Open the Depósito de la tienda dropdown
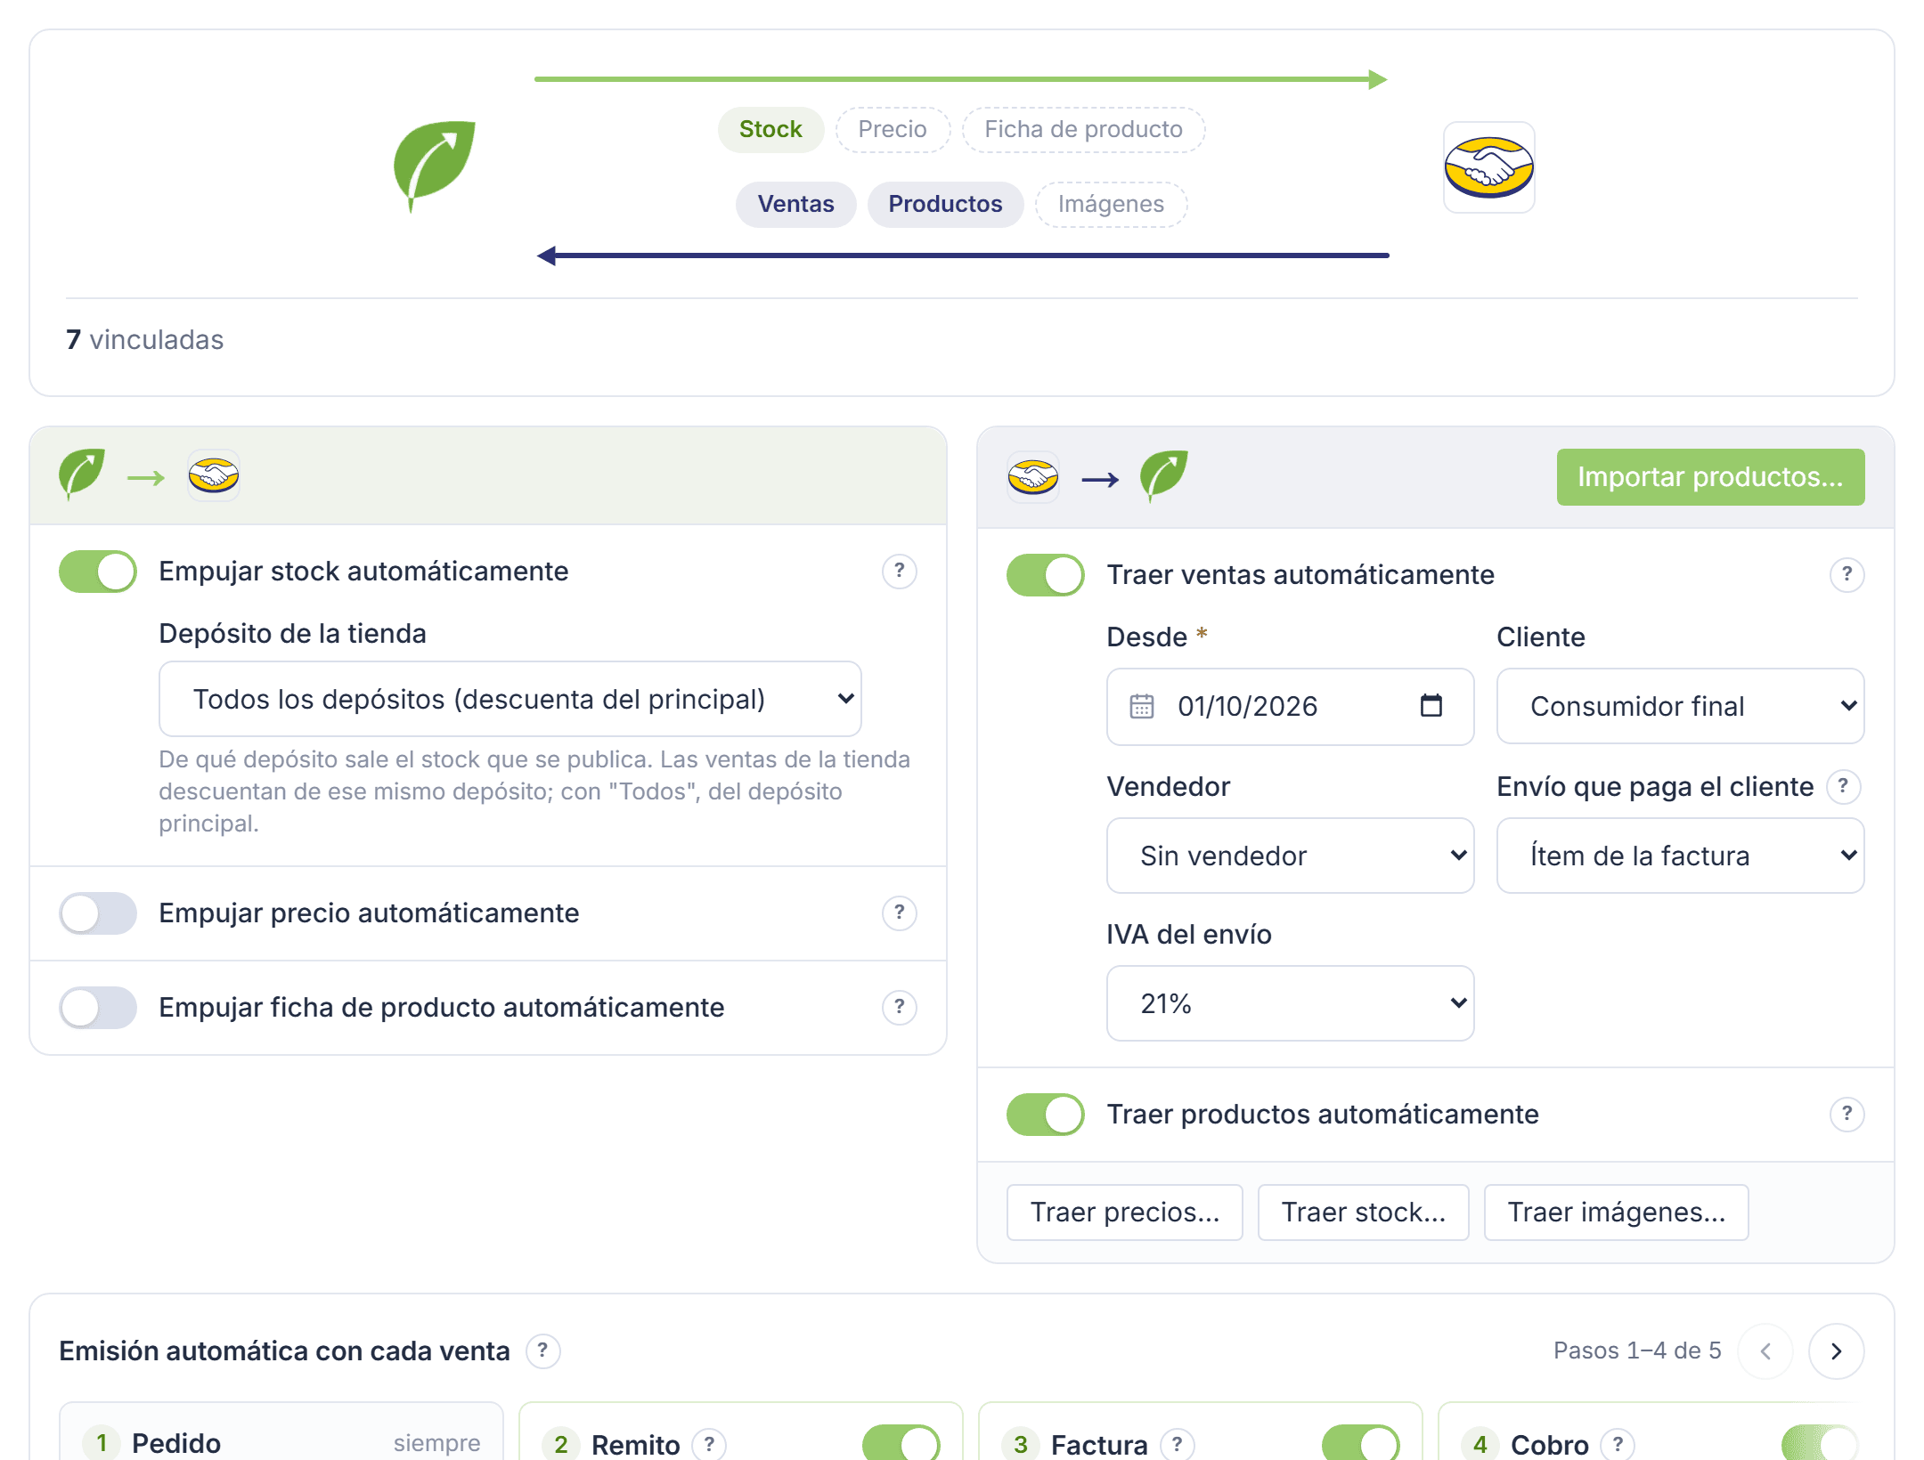Image resolution: width=1924 pixels, height=1460 pixels. tap(510, 699)
